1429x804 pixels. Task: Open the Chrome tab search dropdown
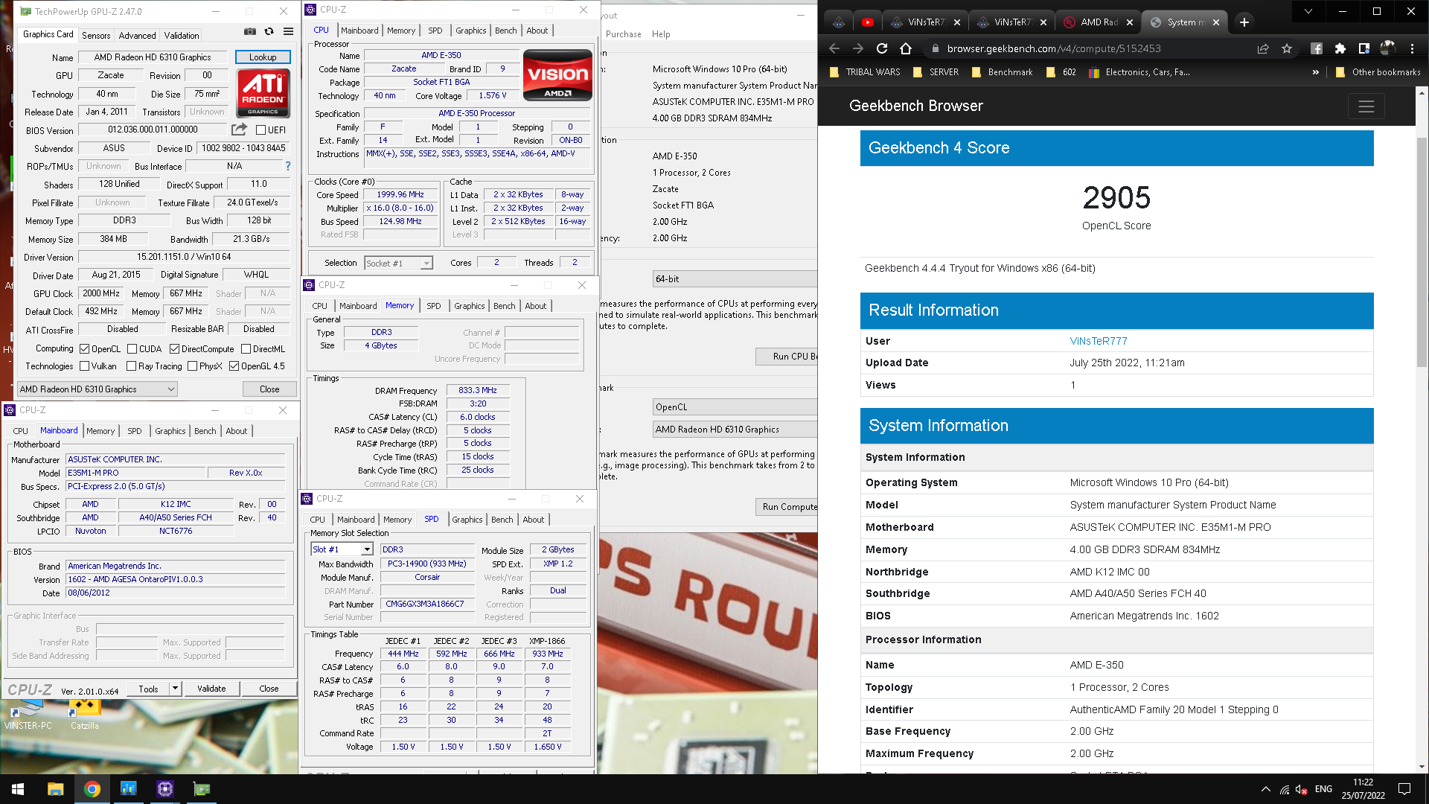pyautogui.click(x=1308, y=11)
